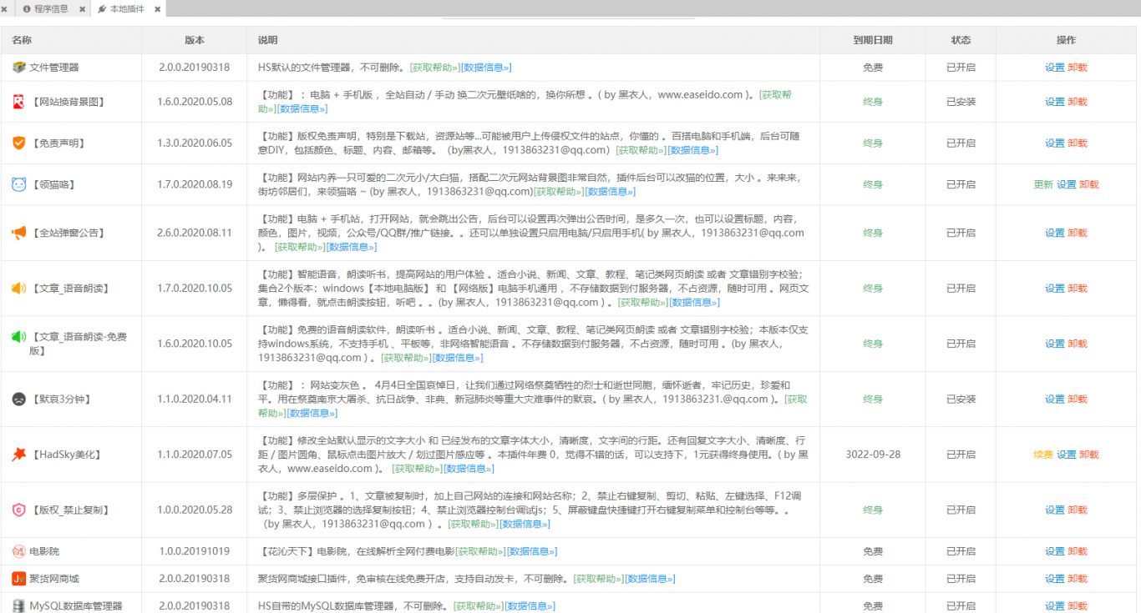Click 卸载 for MySQL数据库管理器
1141x613 pixels.
coord(1078,606)
